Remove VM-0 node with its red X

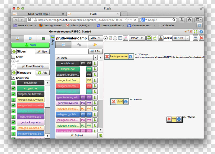[114, 101]
